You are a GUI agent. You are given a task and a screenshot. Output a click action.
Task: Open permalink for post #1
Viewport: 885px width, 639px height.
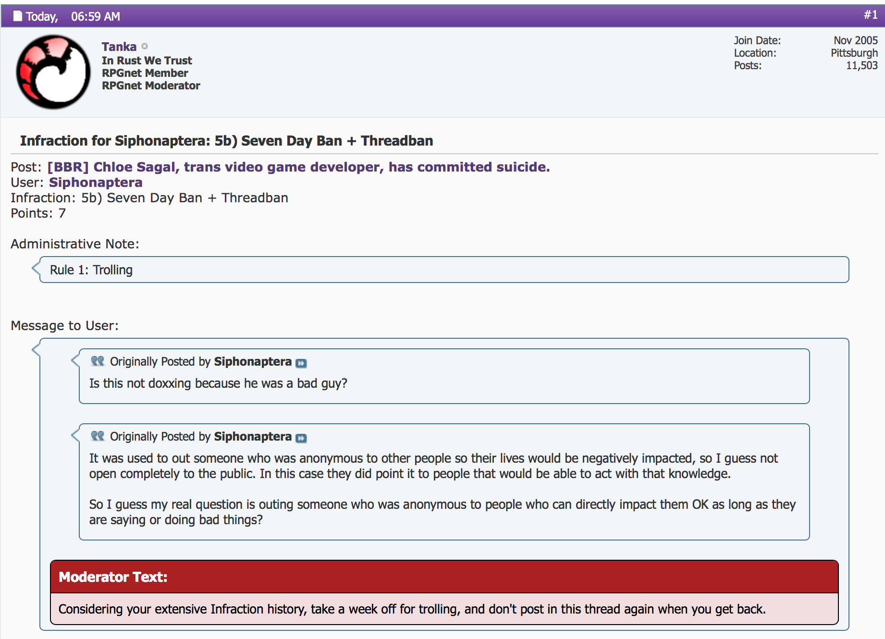coord(871,15)
